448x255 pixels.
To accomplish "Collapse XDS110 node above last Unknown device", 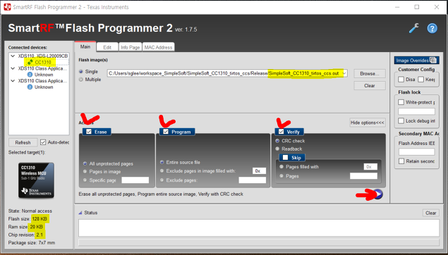I will tap(13, 81).
